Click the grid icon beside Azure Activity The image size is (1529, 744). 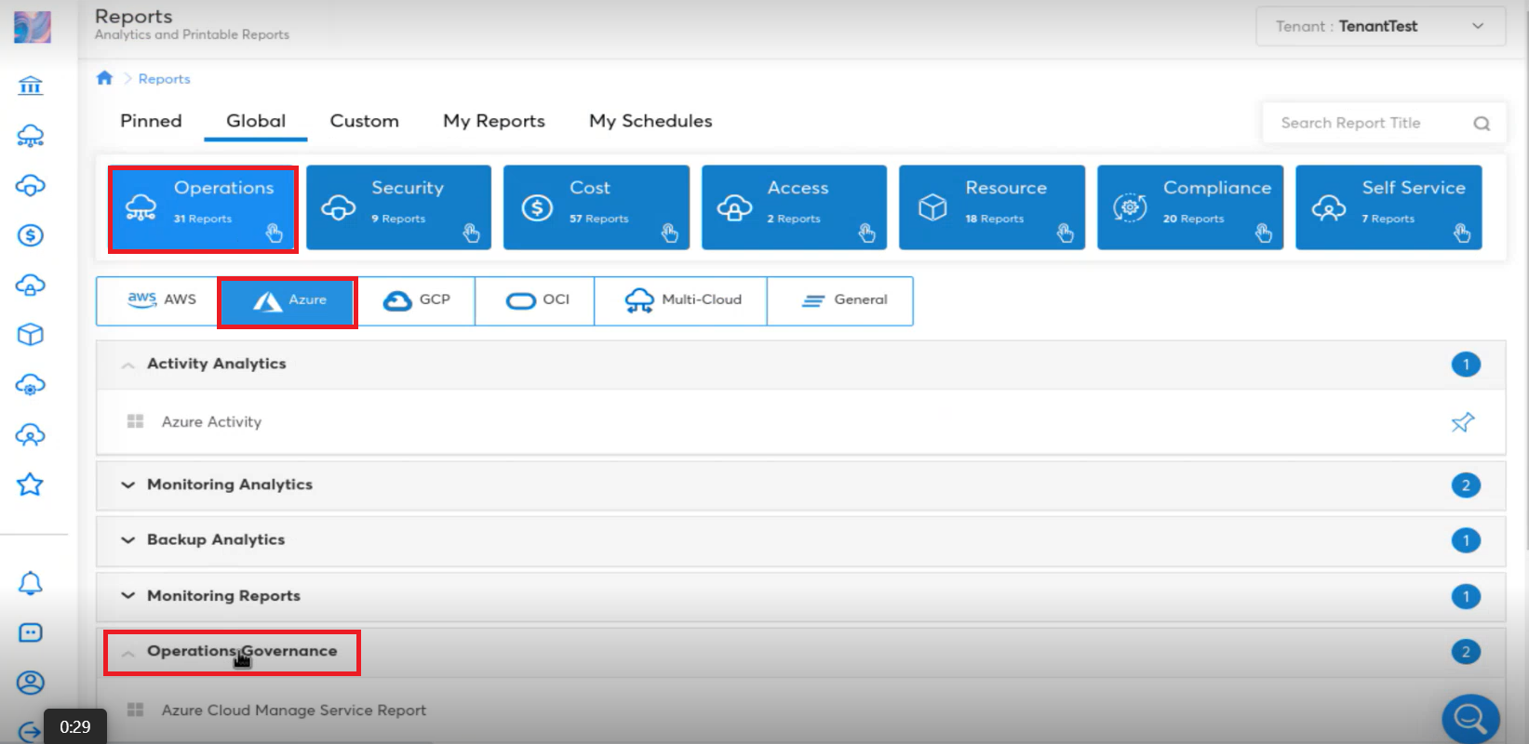pyautogui.click(x=135, y=421)
